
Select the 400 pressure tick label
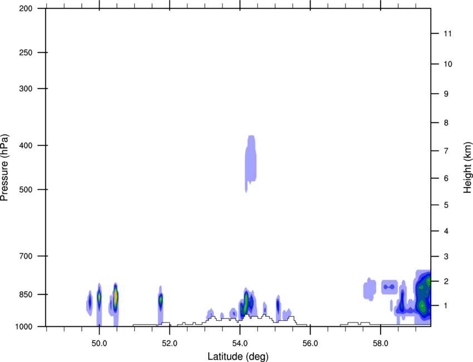(26, 145)
